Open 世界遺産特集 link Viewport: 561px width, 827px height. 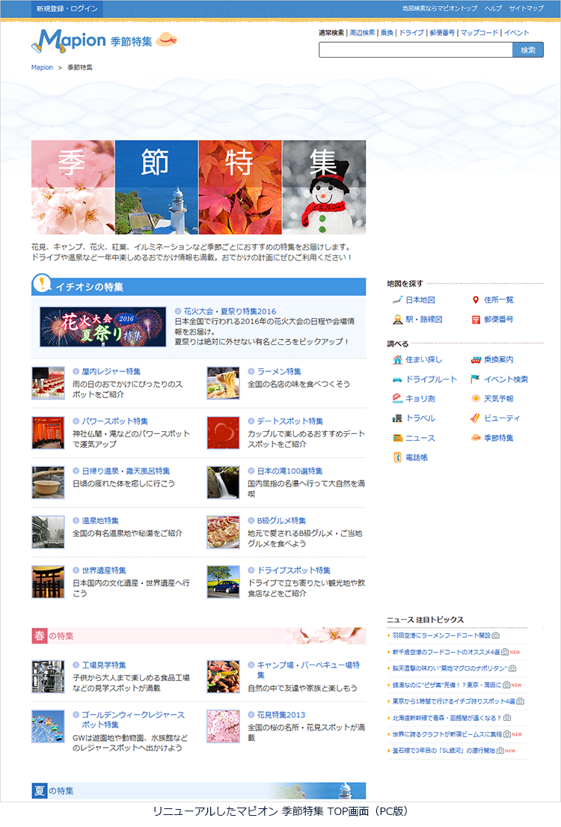point(104,570)
